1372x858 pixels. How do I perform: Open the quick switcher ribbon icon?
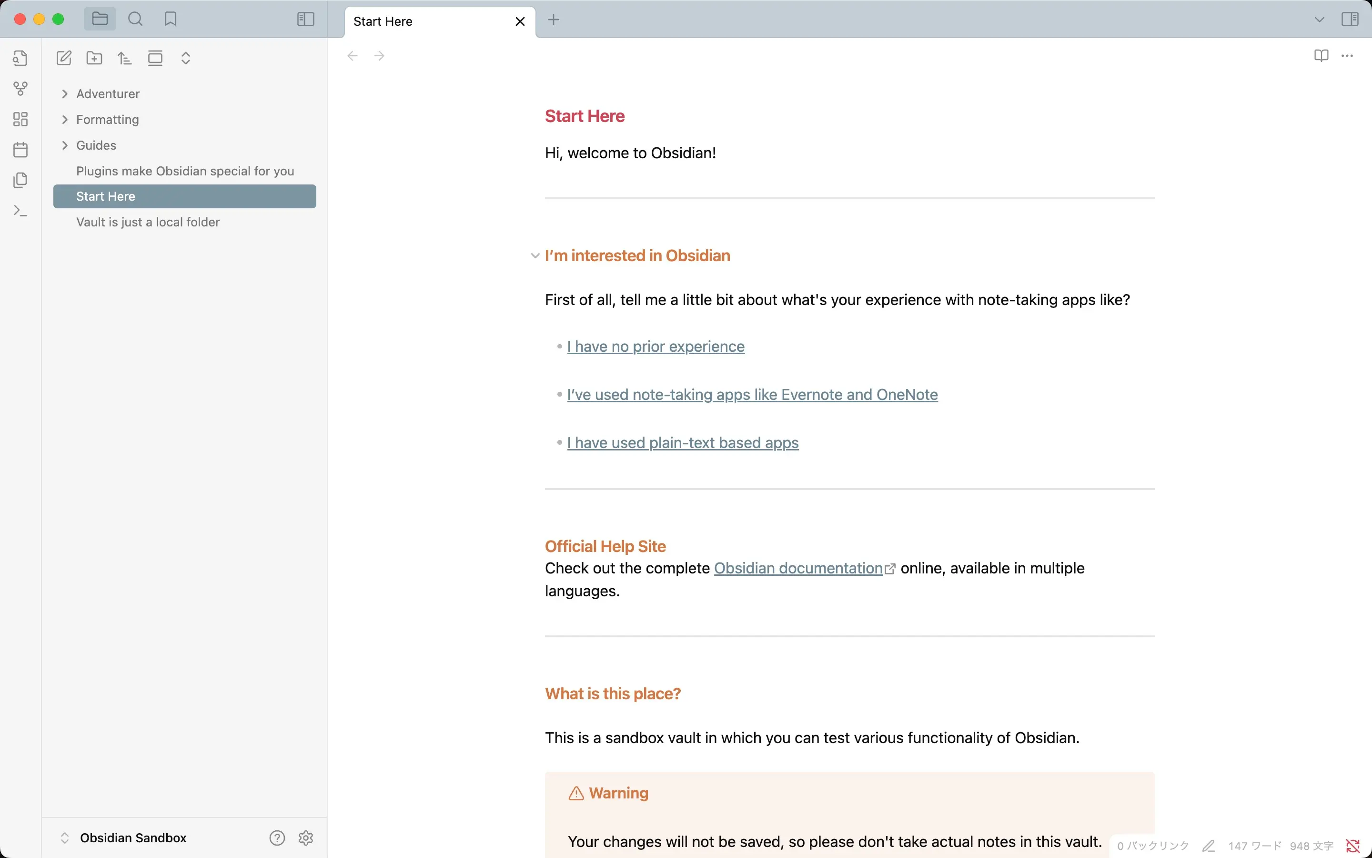click(20, 58)
